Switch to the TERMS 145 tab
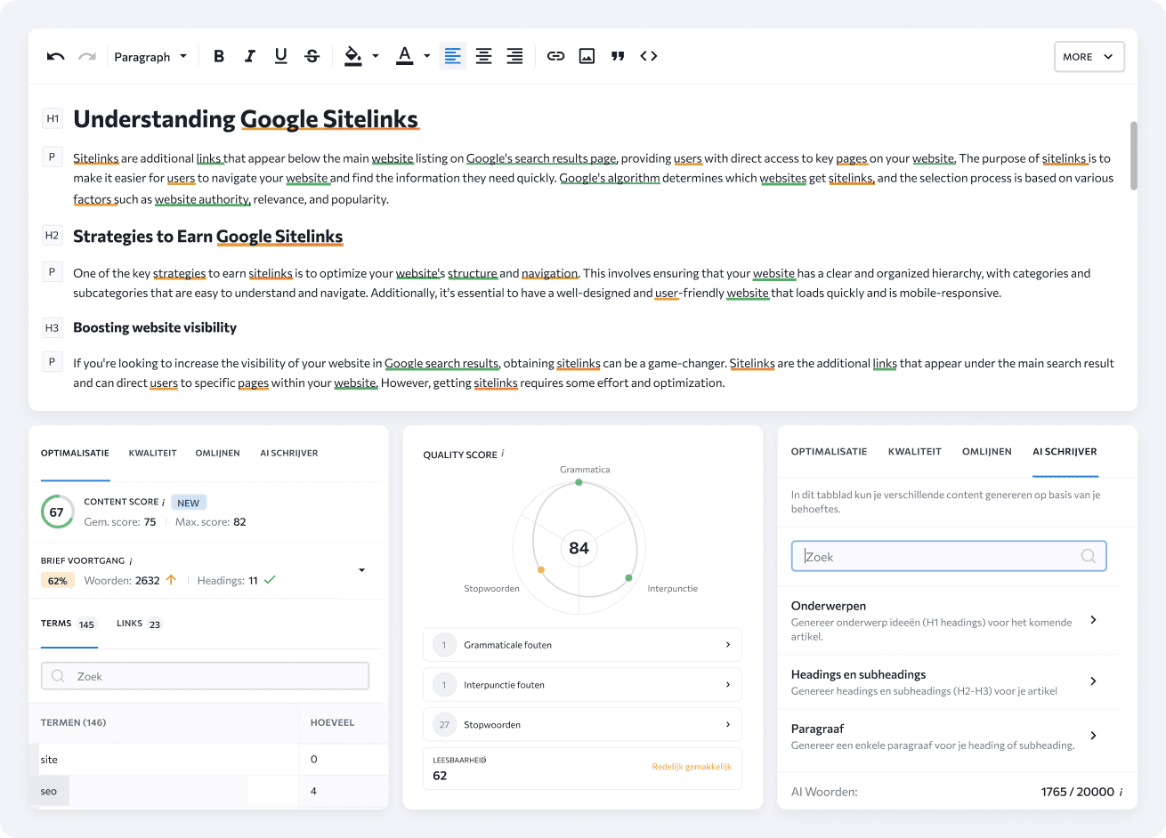1166x838 pixels. pos(69,624)
